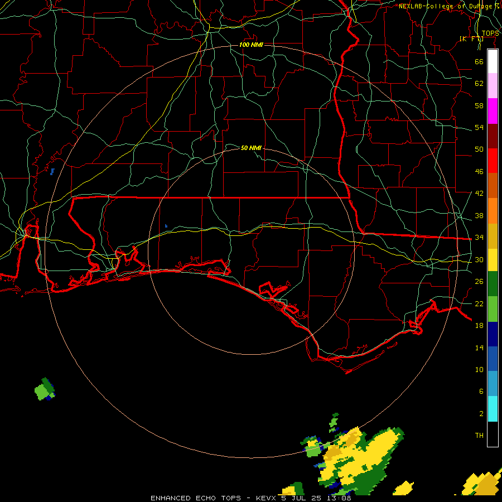
Task: Click the 62 legend value
Action: pyautogui.click(x=479, y=84)
